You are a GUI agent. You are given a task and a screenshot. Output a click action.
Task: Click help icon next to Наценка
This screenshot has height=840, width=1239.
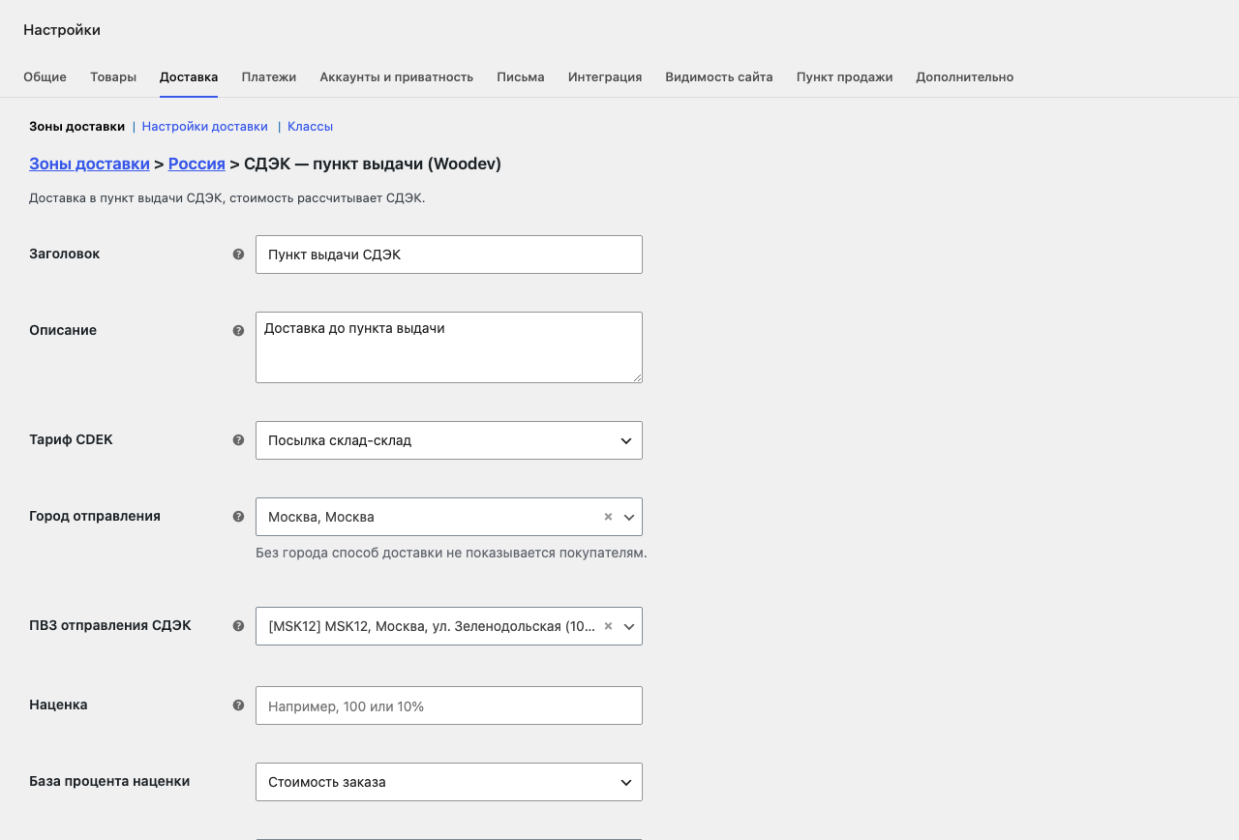(x=238, y=705)
